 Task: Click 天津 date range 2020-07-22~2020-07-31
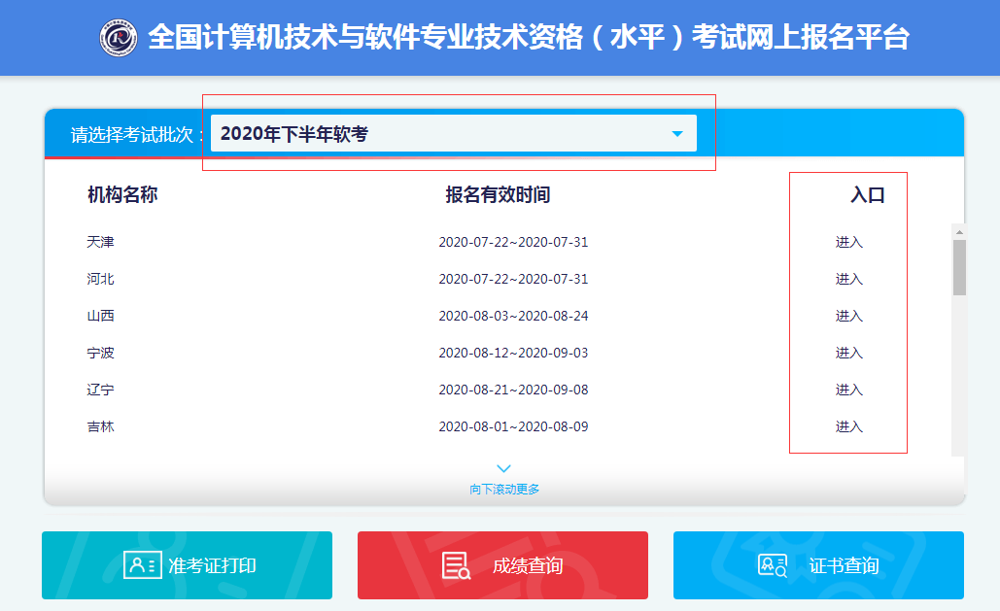pyautogui.click(x=513, y=242)
